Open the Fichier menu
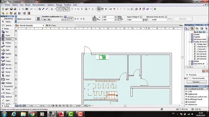Image resolution: width=209 pixels, height=117 pixels. coord(8,5)
